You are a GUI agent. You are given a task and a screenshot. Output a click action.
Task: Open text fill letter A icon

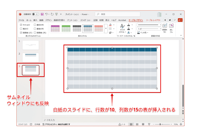click(x=129, y=25)
